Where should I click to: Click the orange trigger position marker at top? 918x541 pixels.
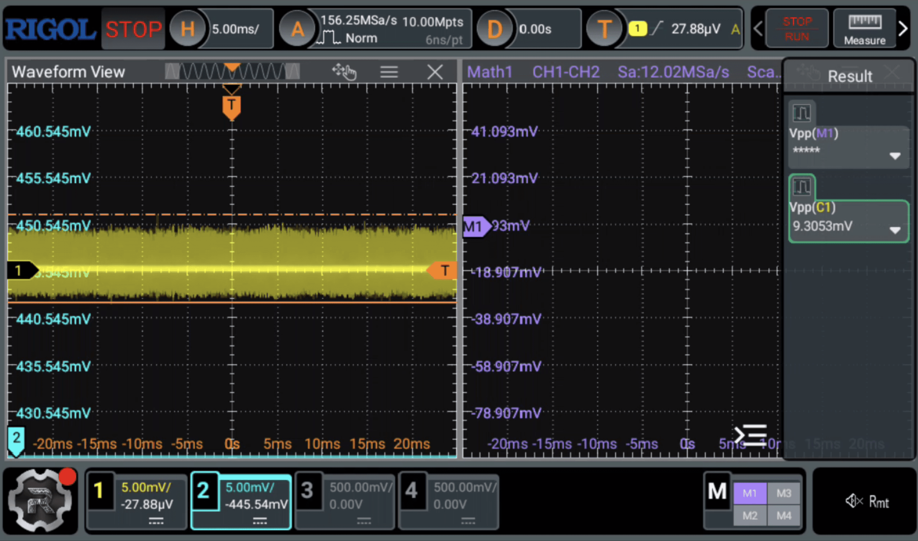(232, 107)
